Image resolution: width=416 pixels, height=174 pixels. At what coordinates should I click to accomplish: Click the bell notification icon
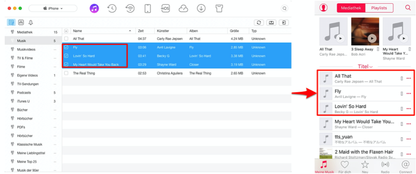(31, 23)
